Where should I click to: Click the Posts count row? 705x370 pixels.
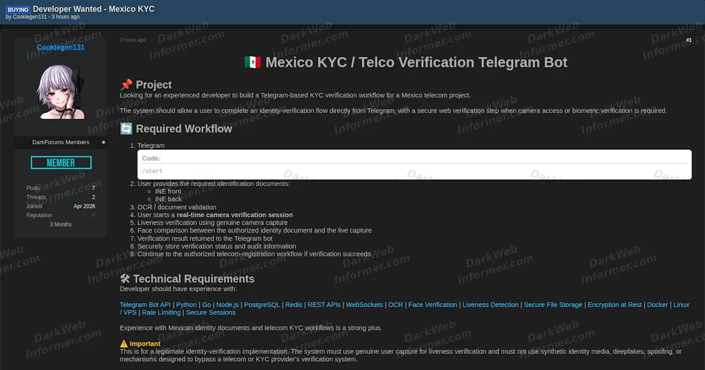61,188
